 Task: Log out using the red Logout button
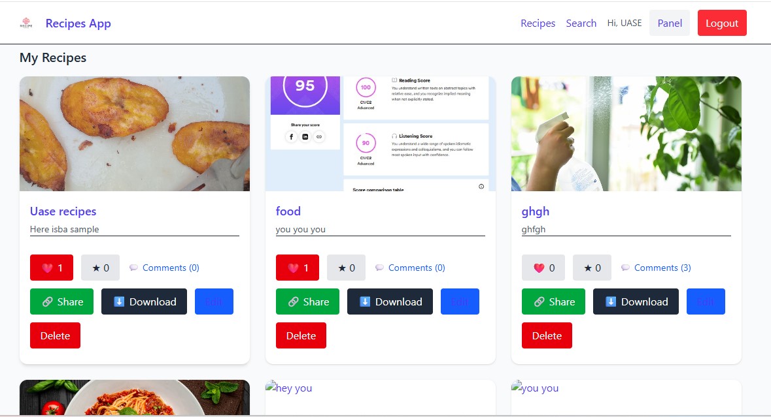tap(722, 23)
